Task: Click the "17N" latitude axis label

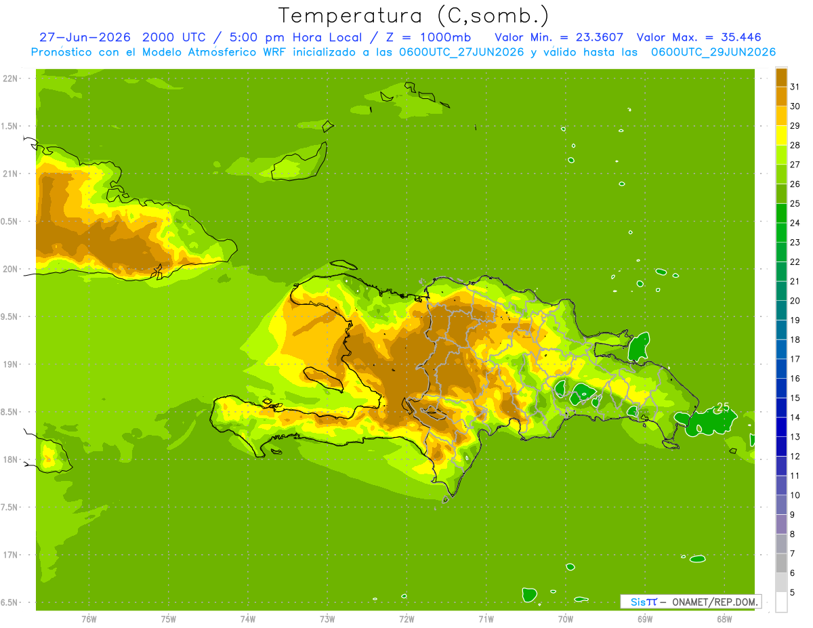Action: click(12, 555)
